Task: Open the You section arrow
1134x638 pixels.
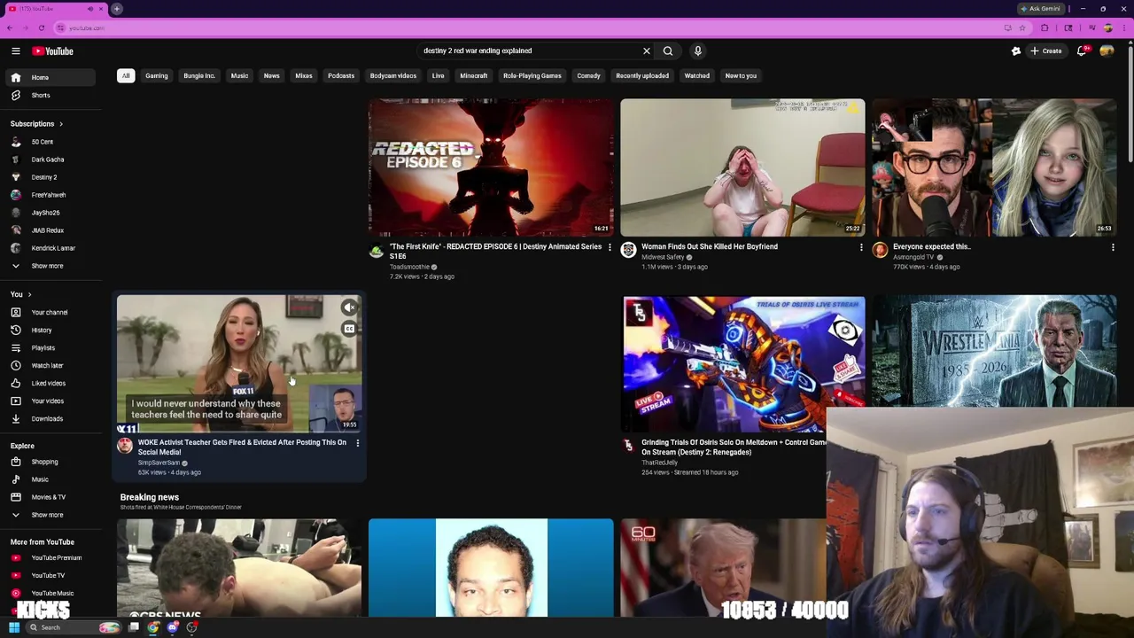Action: click(x=29, y=295)
